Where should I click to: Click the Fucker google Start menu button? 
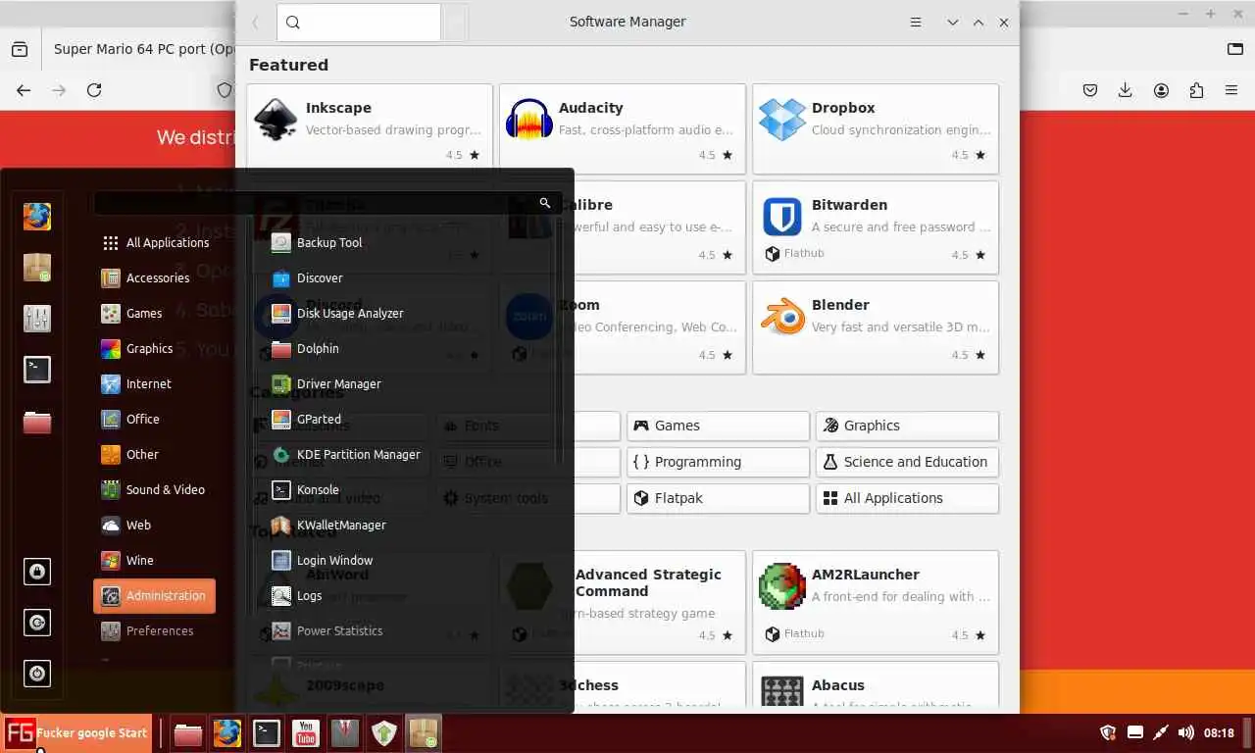tap(76, 732)
